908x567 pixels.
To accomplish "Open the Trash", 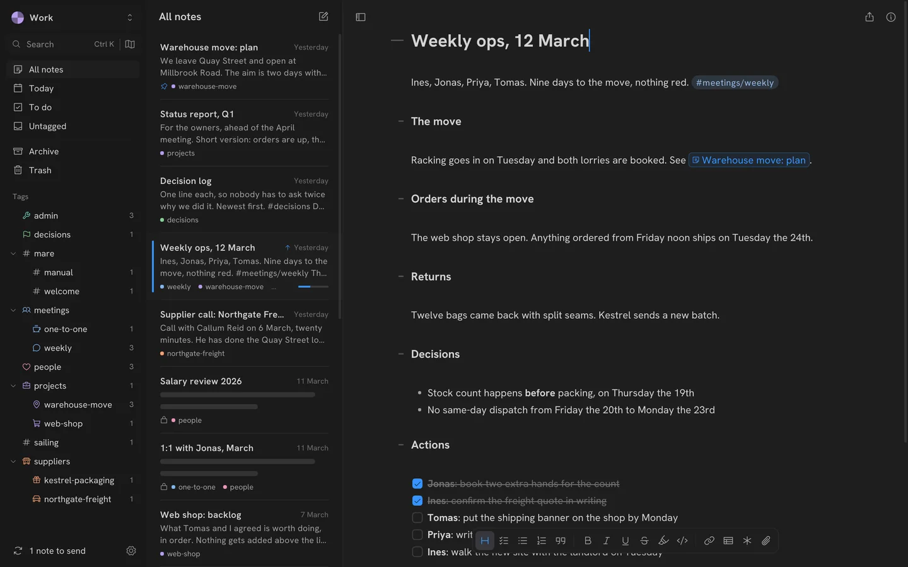I will 73,170.
